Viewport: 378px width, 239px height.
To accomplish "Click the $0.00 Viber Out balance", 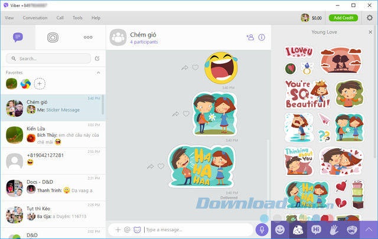I will tap(317, 18).
